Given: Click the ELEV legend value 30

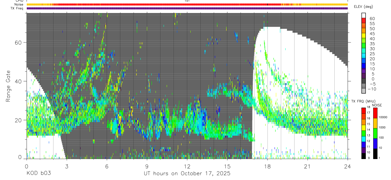Looking at the screenshot, I should pyautogui.click(x=372, y=49).
